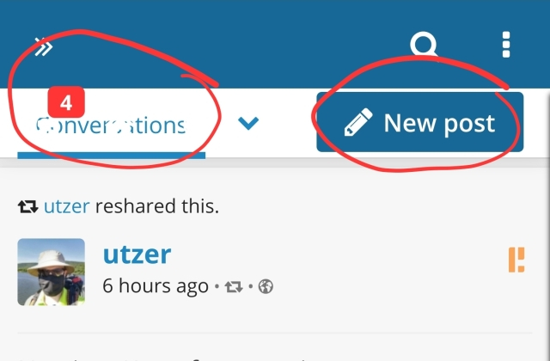Open the three-dot overflow menu

coord(506,45)
